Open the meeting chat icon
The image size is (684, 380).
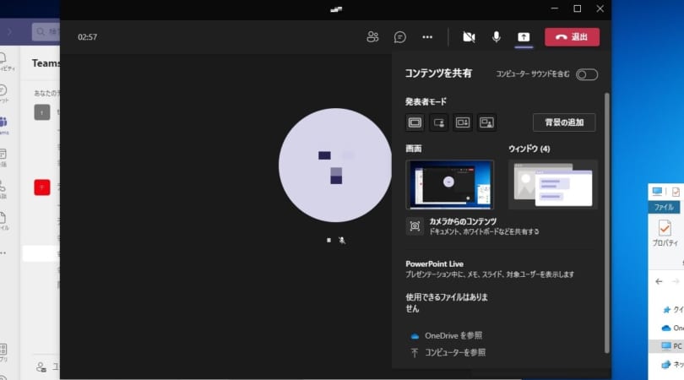(x=400, y=37)
